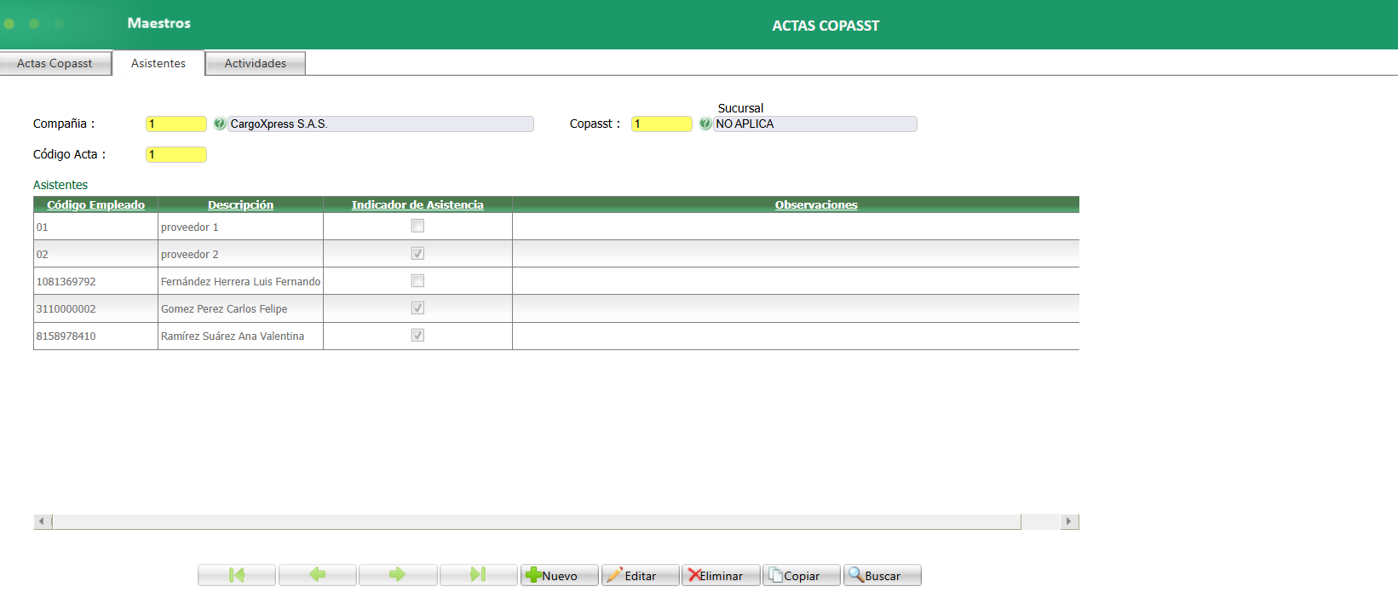Toggle attendance for Gomez Perez Carlos Felipe
This screenshot has width=1398, height=604.
tap(417, 308)
